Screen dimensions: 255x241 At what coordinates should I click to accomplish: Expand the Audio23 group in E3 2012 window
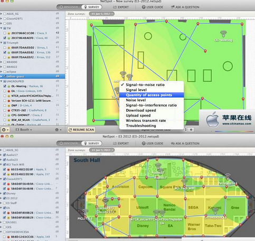tap(1, 160)
